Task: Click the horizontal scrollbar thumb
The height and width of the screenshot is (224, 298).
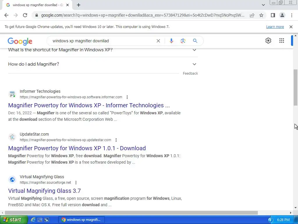Action: click(131, 213)
